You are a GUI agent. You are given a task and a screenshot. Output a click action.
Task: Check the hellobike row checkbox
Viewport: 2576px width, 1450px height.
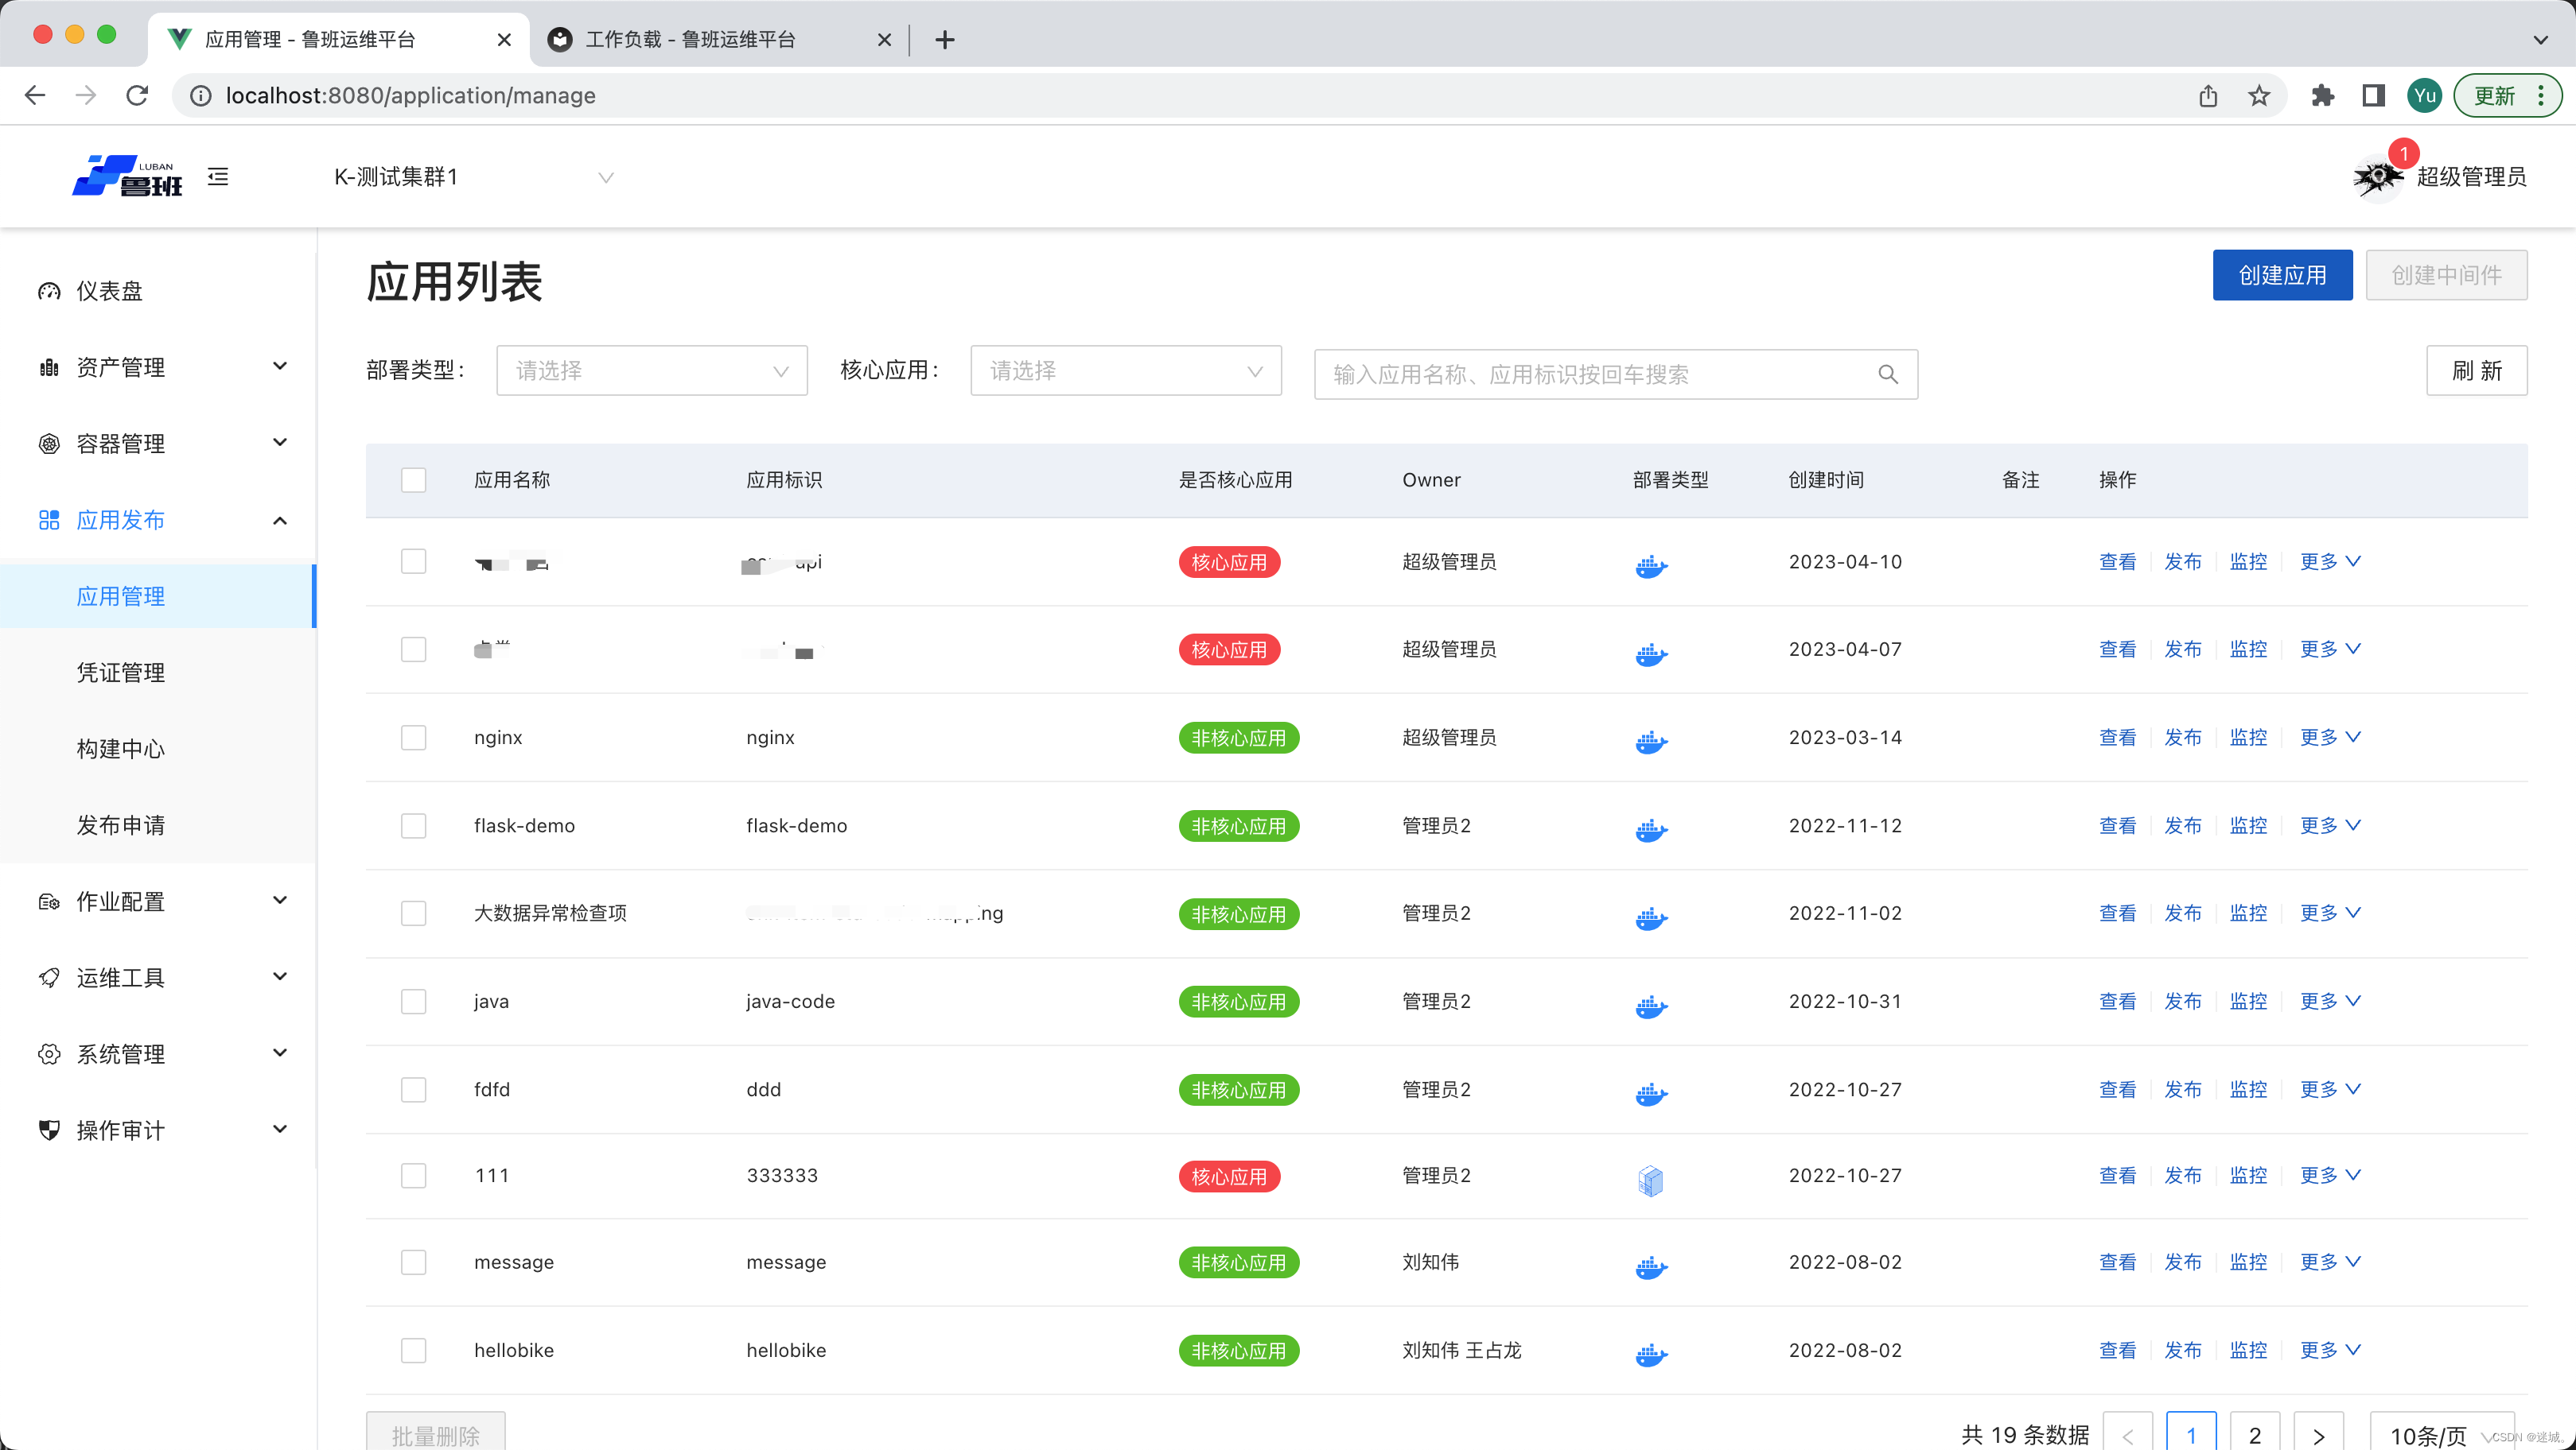413,1350
